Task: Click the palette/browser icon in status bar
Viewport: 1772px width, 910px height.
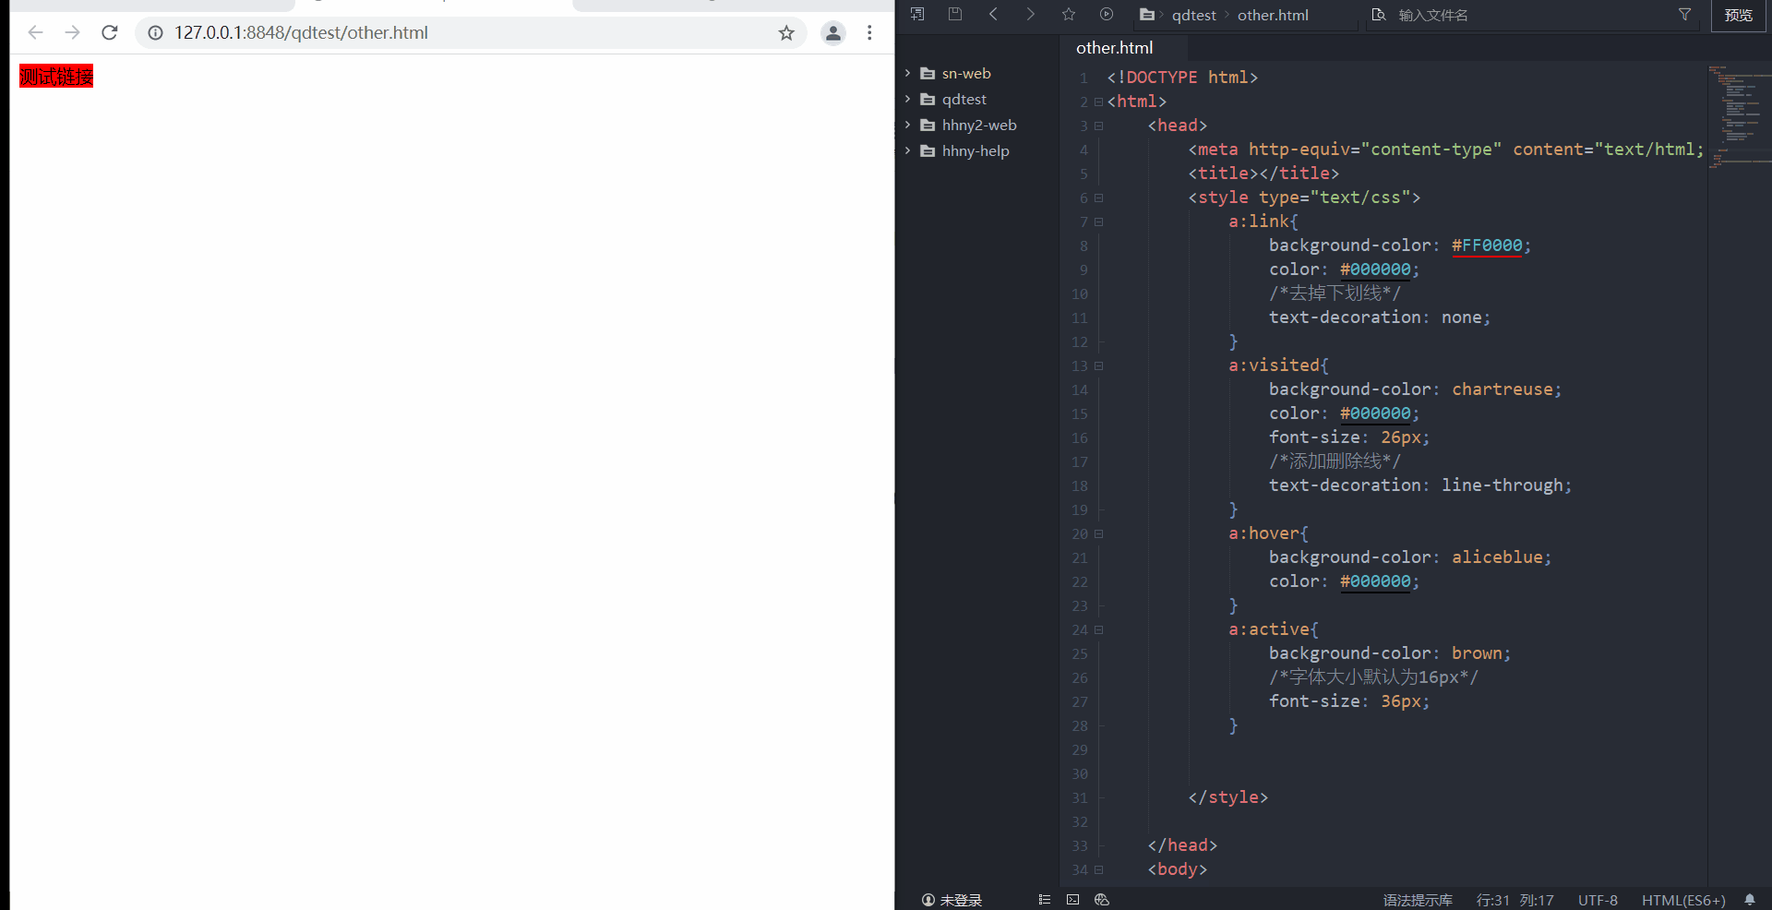Action: click(1101, 900)
